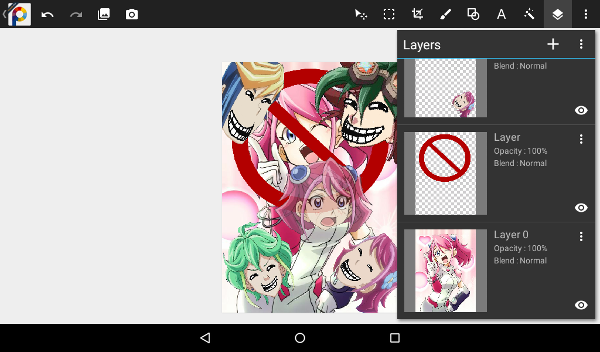Close the Layers panel via layers icon
600x352 pixels.
(558, 15)
